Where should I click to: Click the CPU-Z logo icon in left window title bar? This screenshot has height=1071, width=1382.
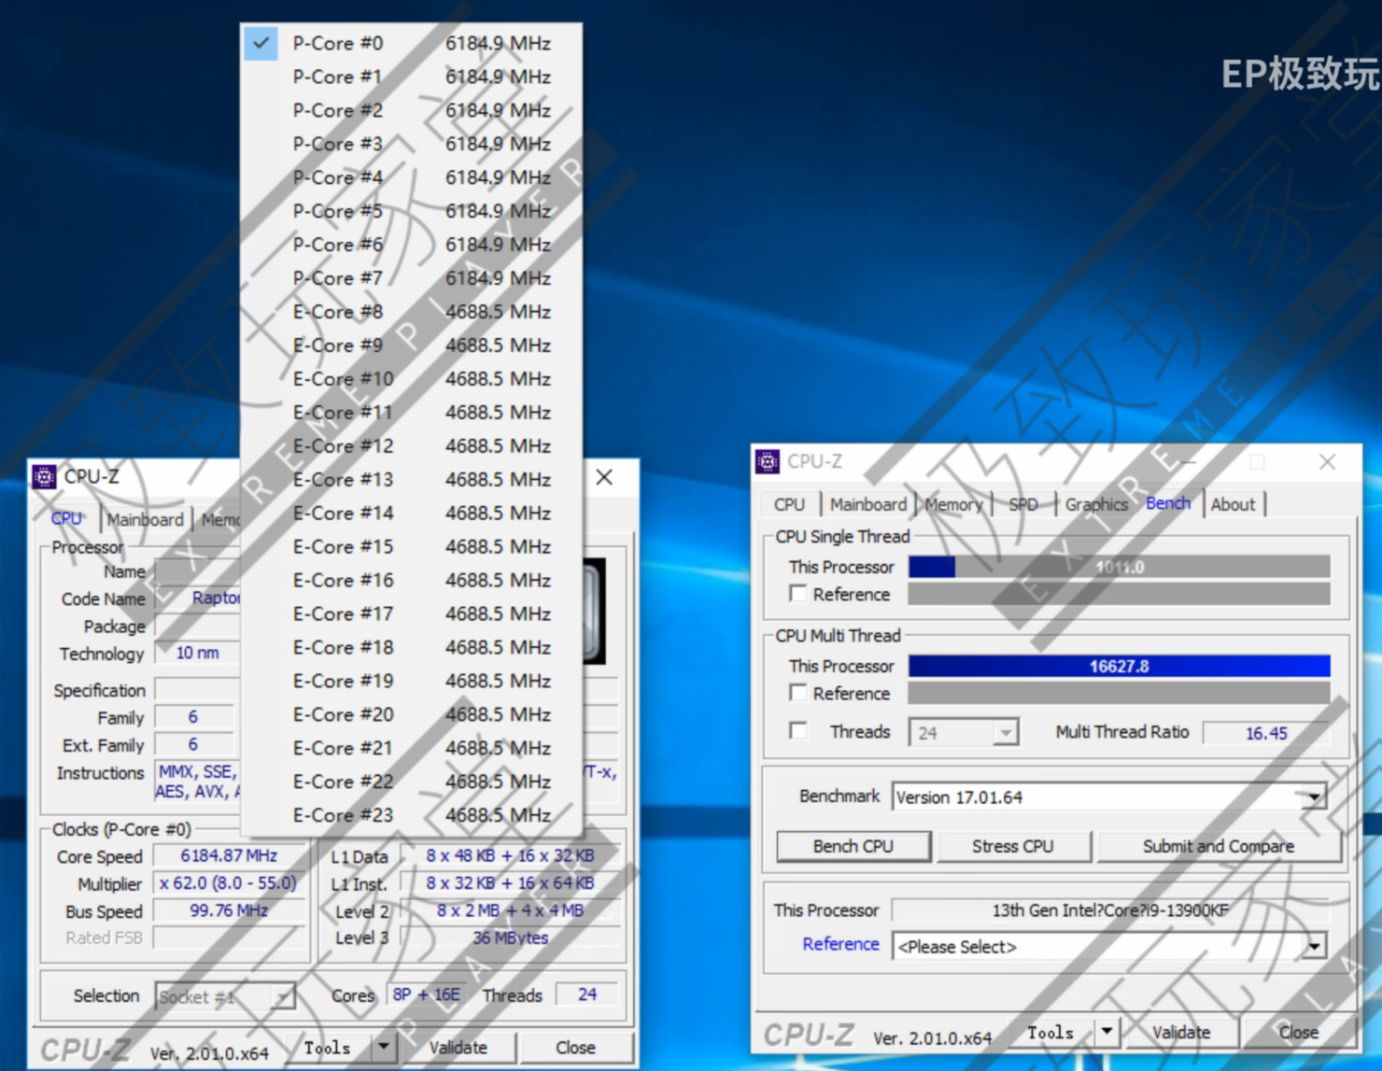click(43, 476)
